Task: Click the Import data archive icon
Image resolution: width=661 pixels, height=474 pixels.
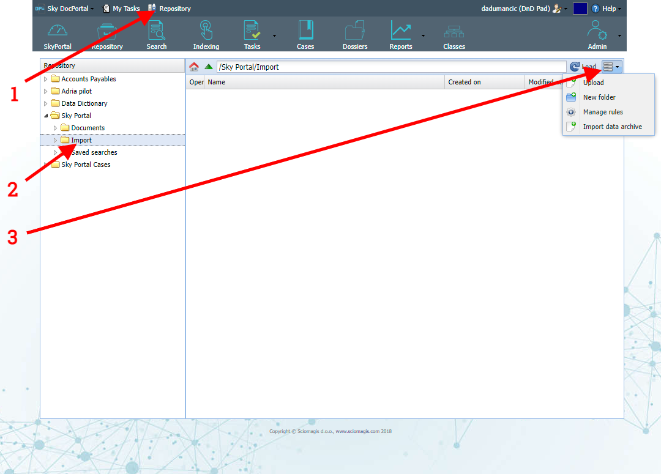Action: coord(571,127)
